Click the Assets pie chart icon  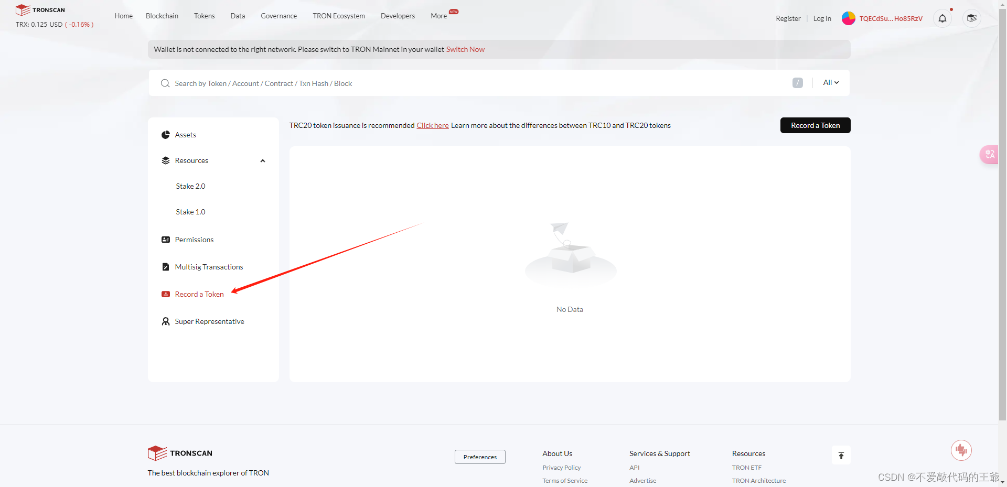point(166,135)
